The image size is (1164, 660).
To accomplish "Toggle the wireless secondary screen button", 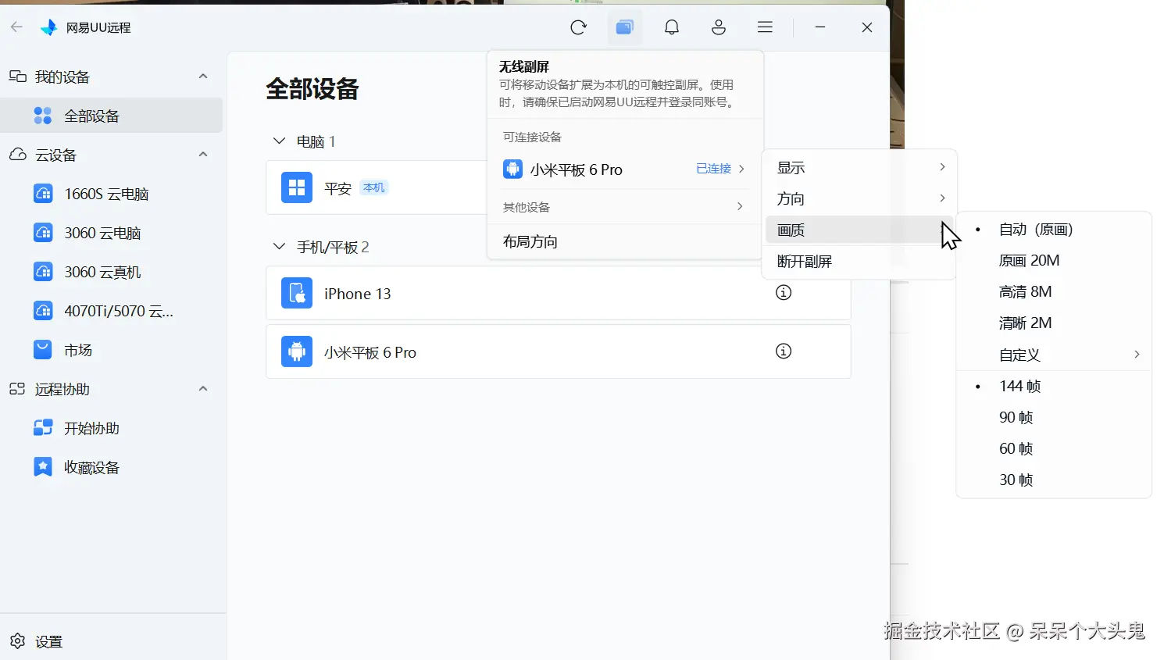I will 625,27.
